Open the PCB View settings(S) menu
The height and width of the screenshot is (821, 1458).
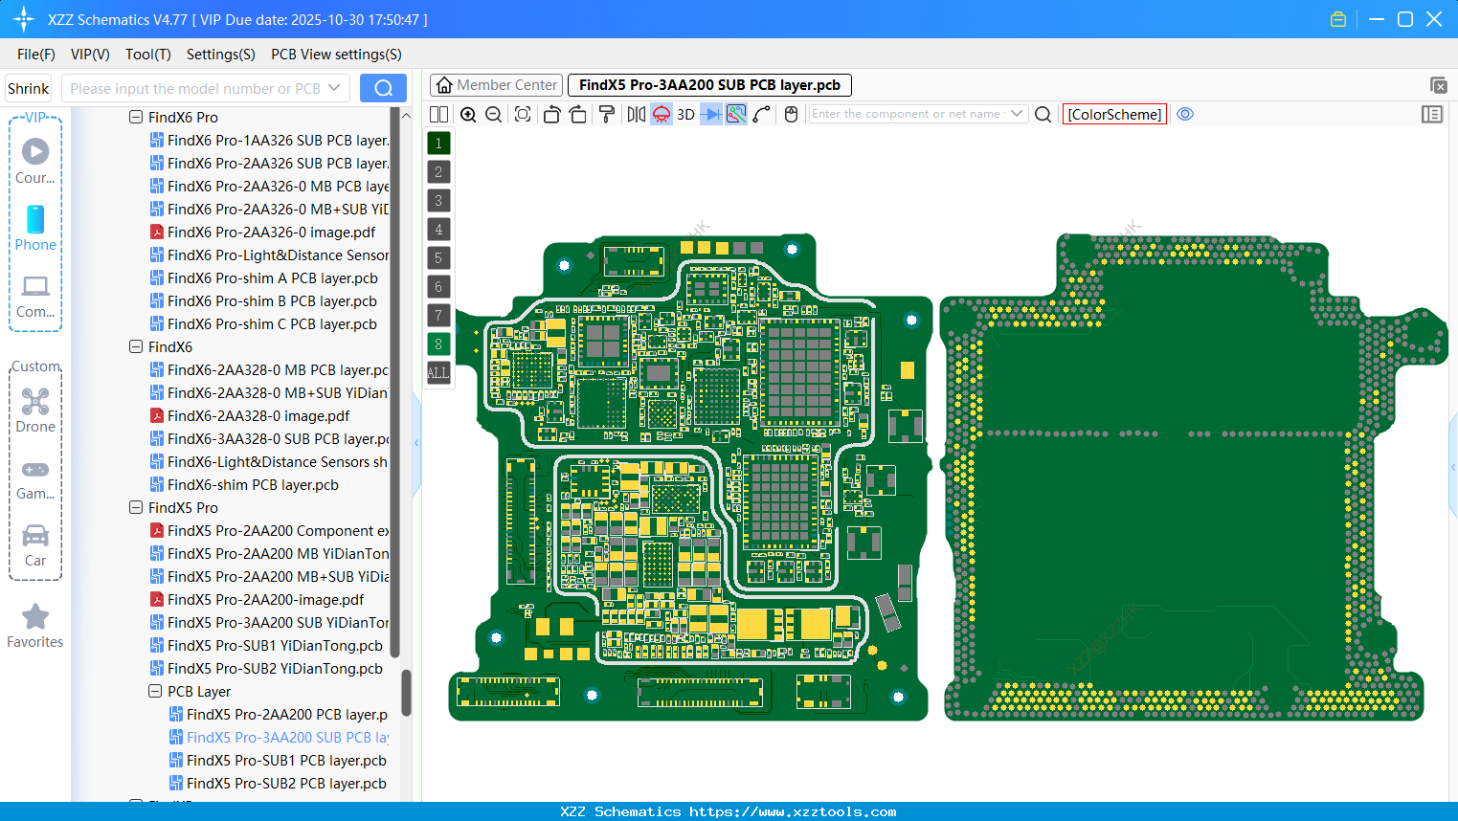coord(335,55)
